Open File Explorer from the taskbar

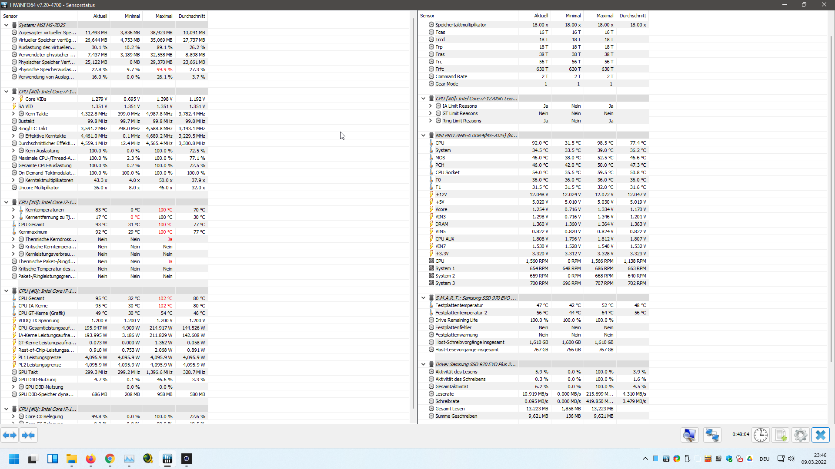pos(72,459)
